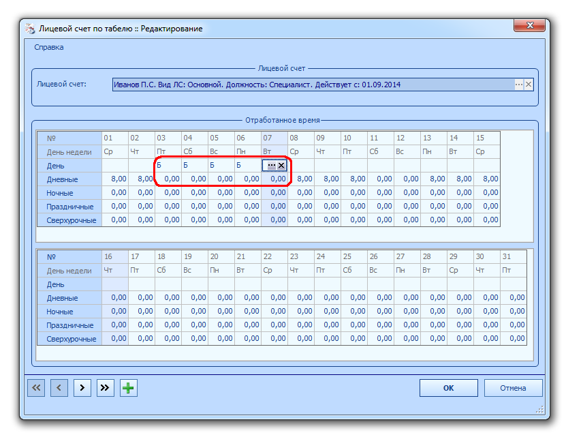Close the Лицевой счет по табелю window
The height and width of the screenshot is (435, 566).
pos(529,25)
